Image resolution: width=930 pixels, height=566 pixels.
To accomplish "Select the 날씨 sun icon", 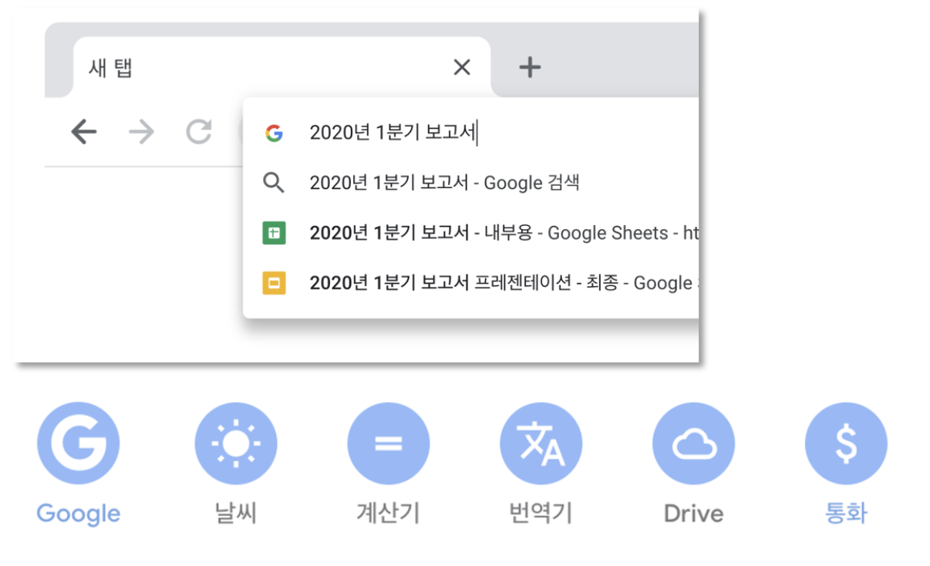I will [236, 443].
